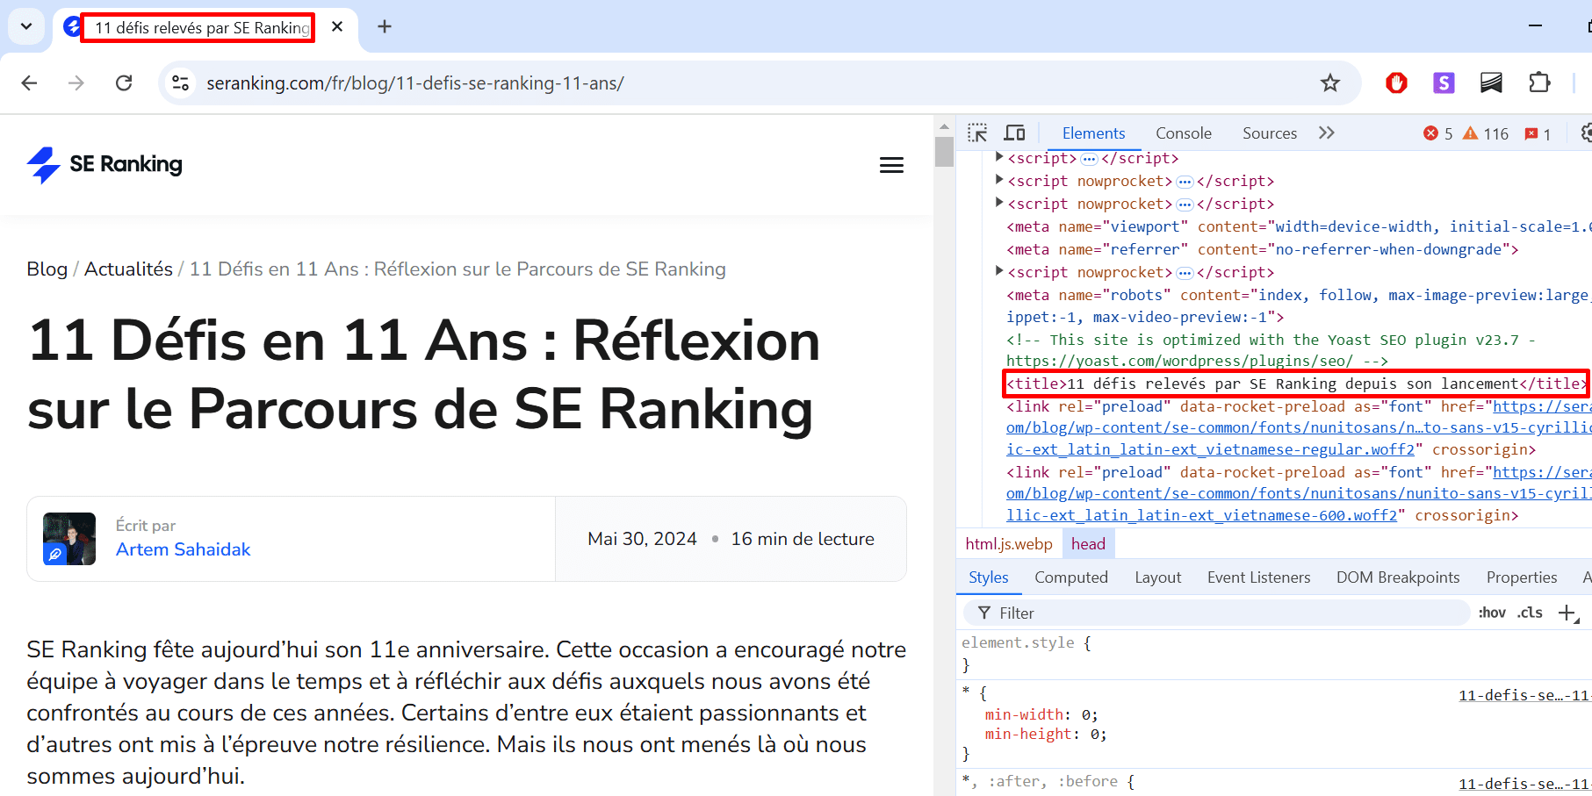Toggle the device toolbar in DevTools
This screenshot has height=796, width=1592.
1015,133
